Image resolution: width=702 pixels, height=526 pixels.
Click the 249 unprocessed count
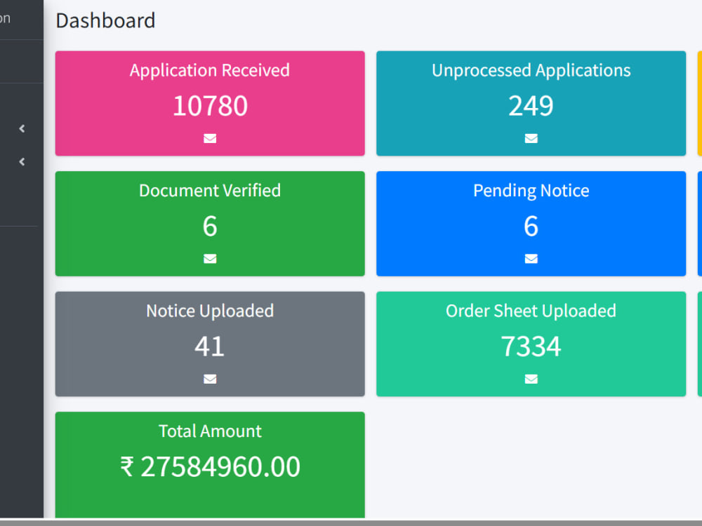(531, 106)
